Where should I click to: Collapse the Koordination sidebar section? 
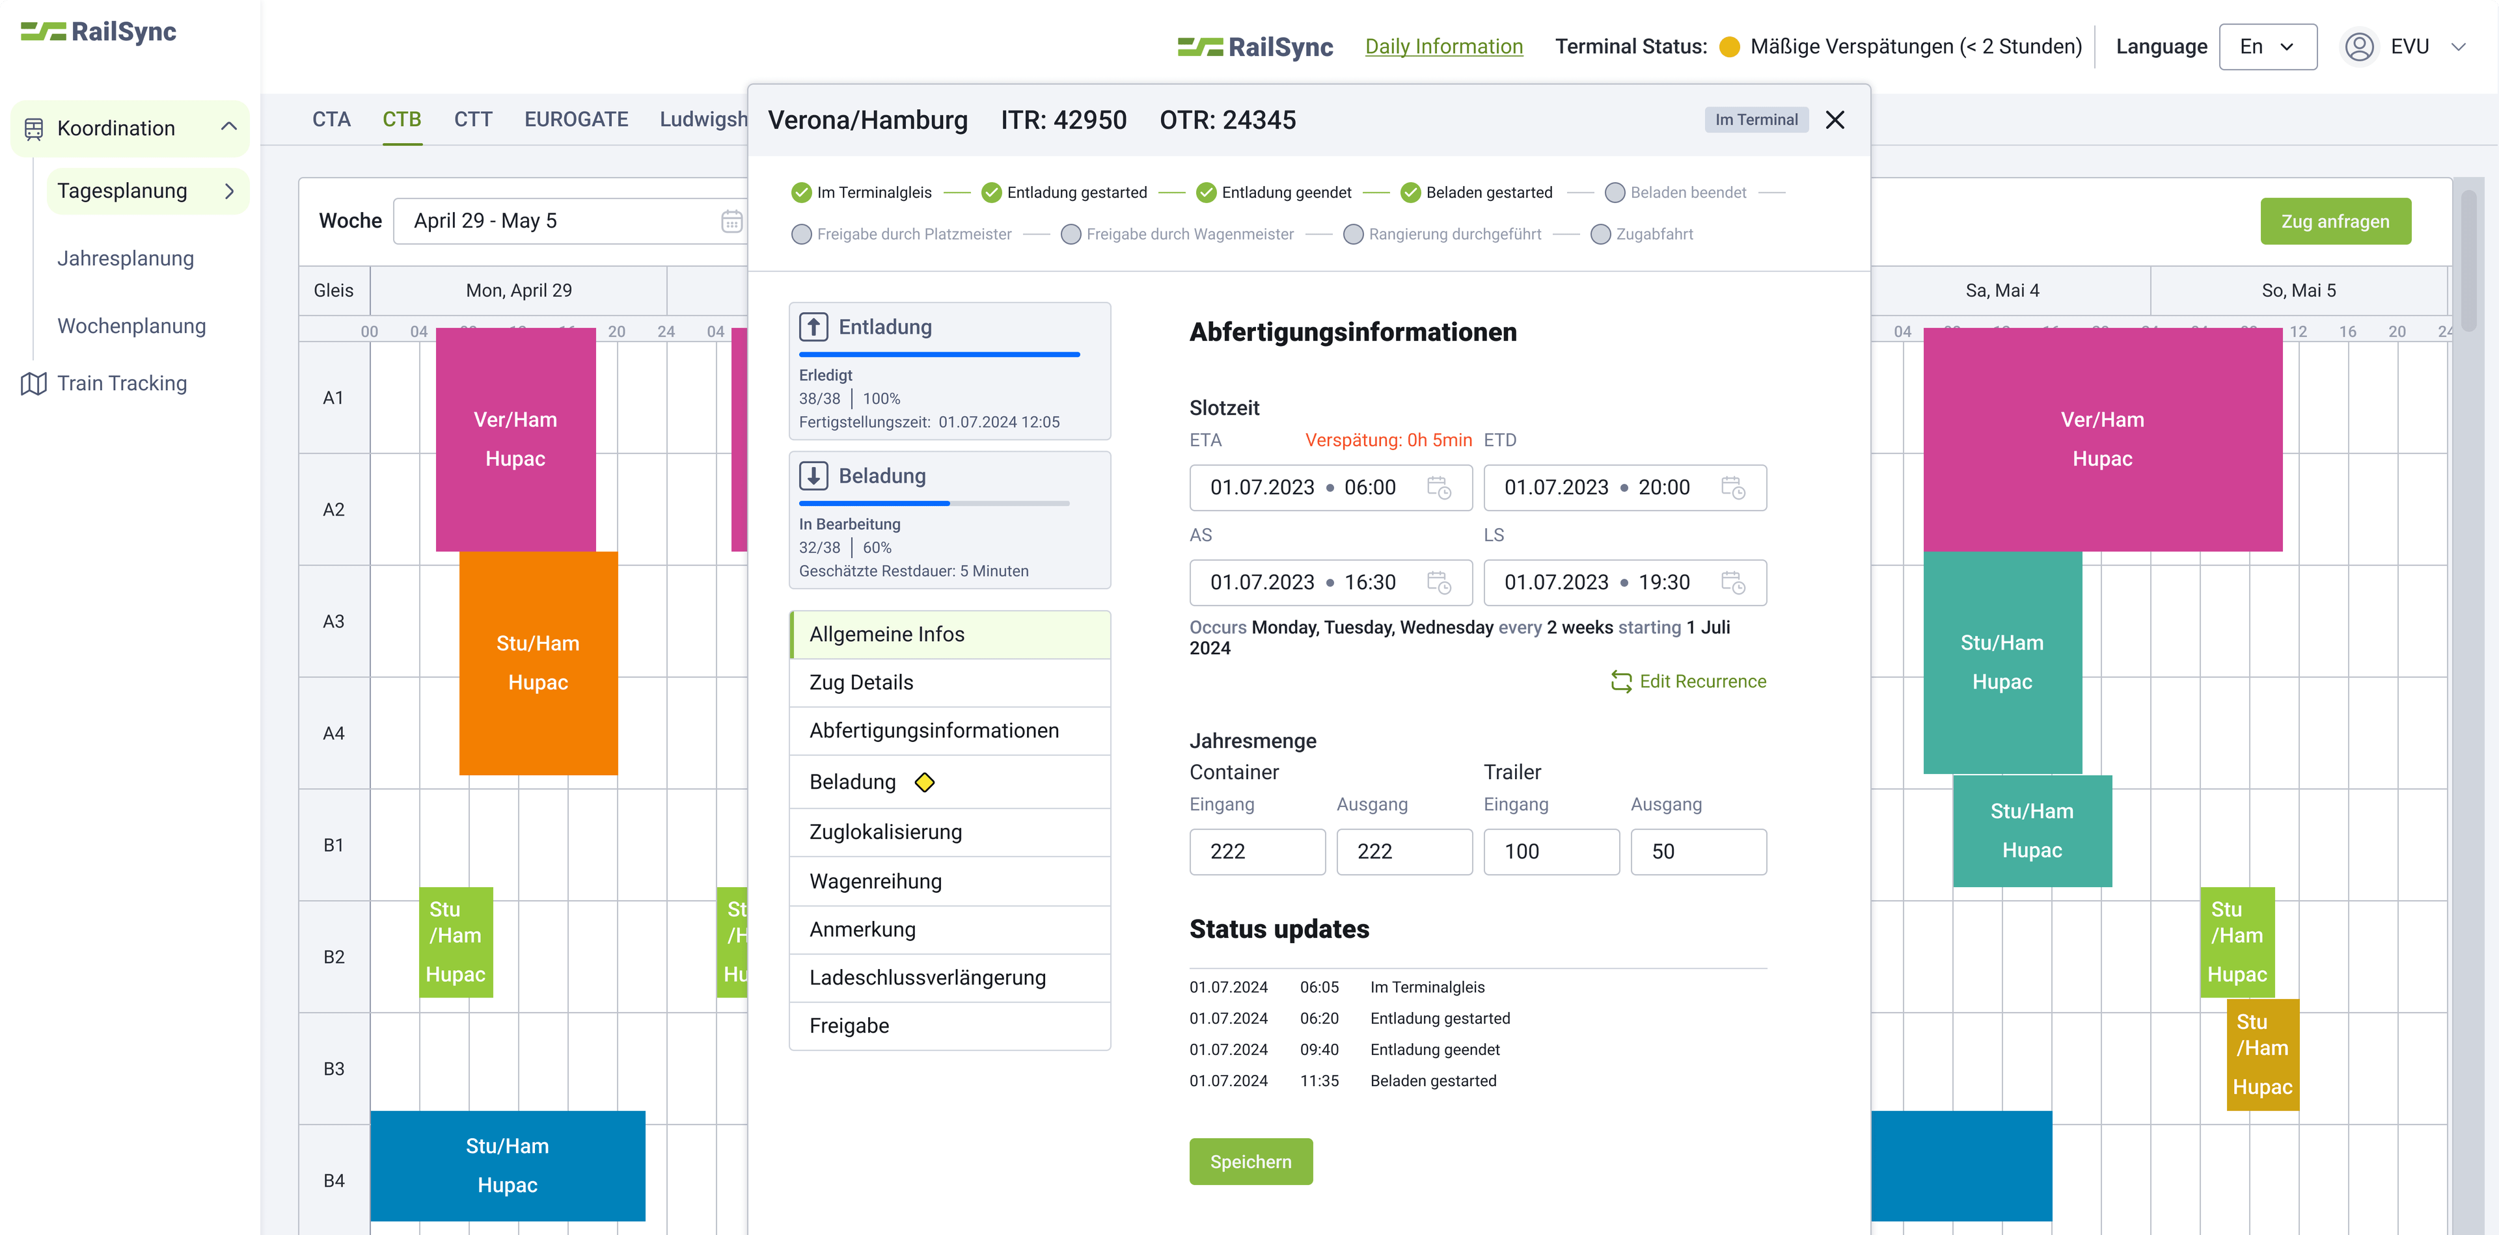click(229, 127)
